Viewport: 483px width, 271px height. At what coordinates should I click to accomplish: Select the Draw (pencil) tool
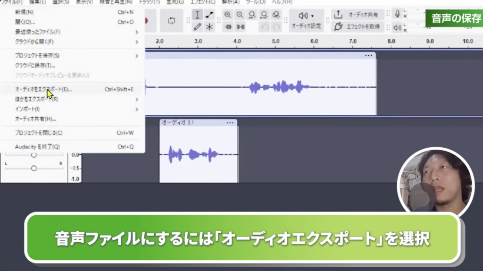[x=198, y=27]
